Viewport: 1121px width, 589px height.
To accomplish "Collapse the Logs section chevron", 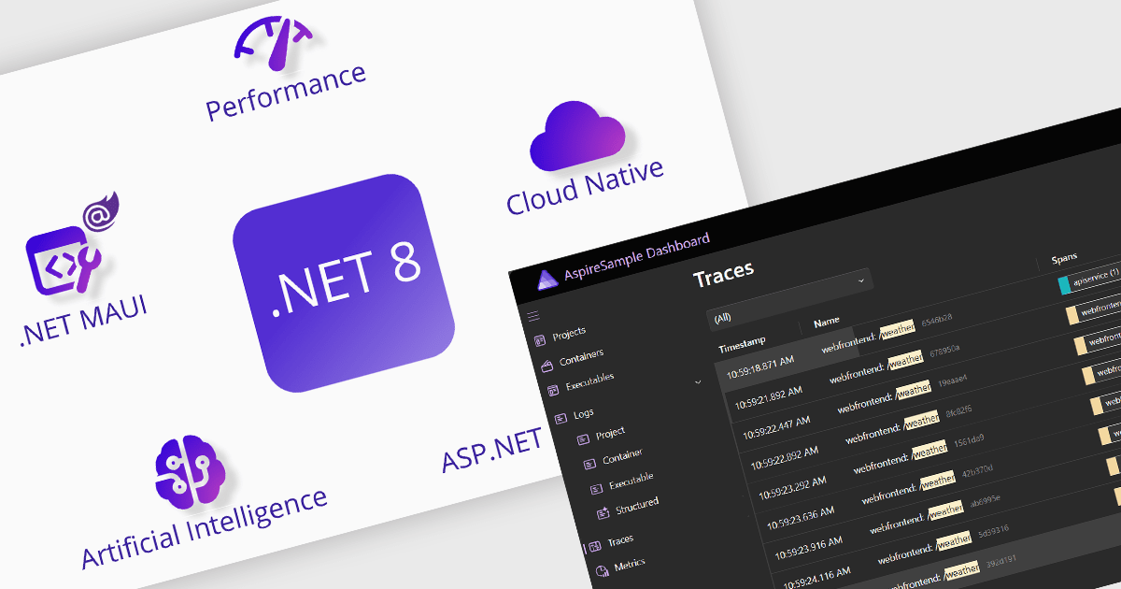I will coord(698,381).
